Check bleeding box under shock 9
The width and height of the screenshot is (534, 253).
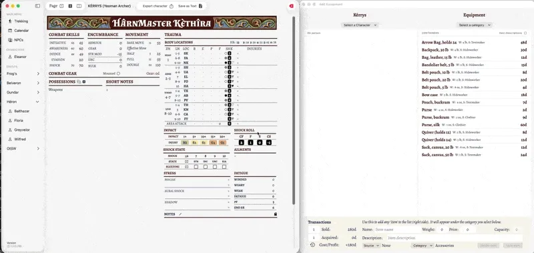coord(215,167)
